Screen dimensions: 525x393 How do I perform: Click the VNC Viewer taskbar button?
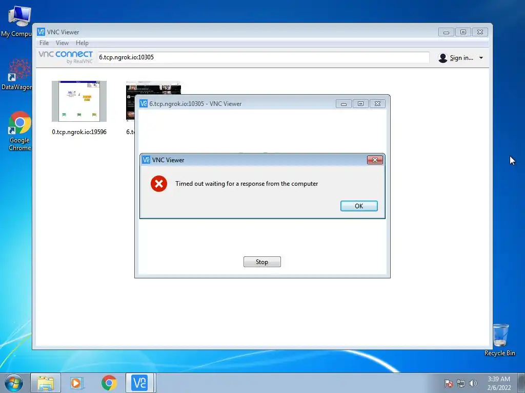click(139, 383)
